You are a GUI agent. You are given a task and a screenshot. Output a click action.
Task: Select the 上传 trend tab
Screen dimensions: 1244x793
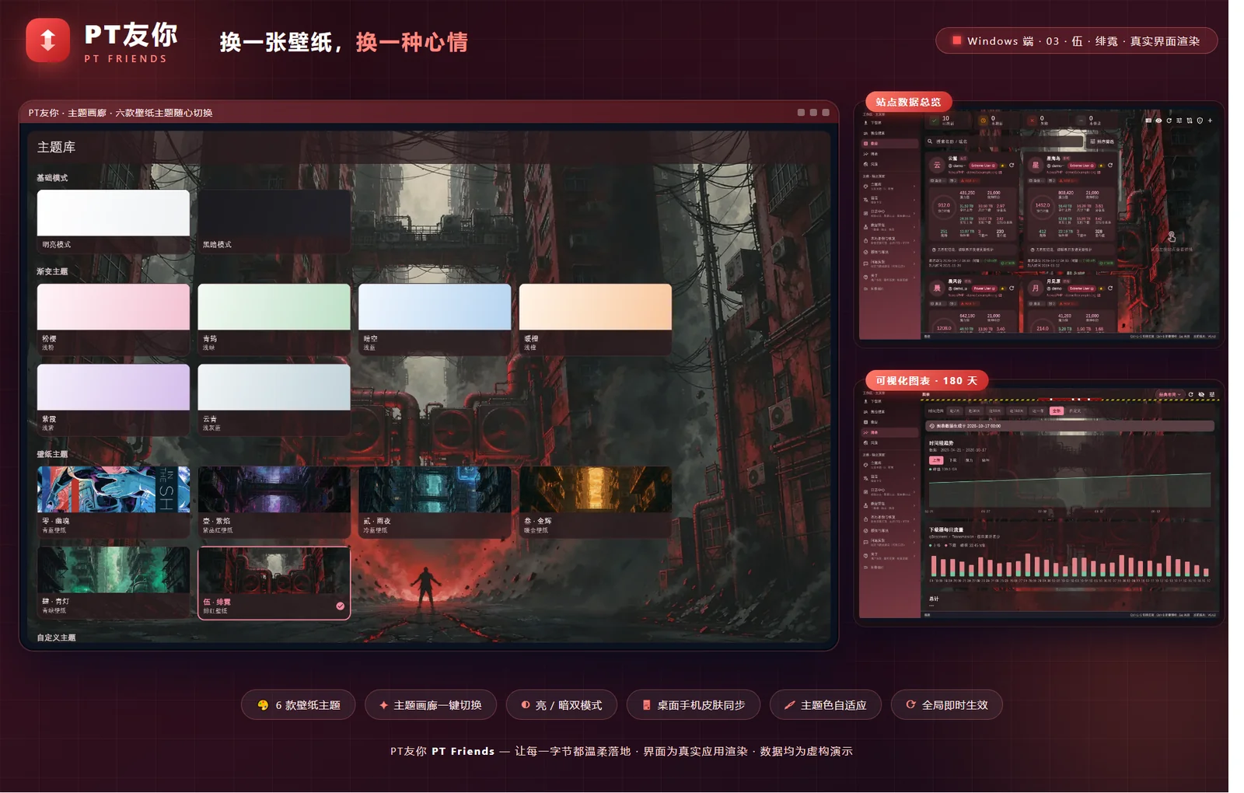(936, 460)
